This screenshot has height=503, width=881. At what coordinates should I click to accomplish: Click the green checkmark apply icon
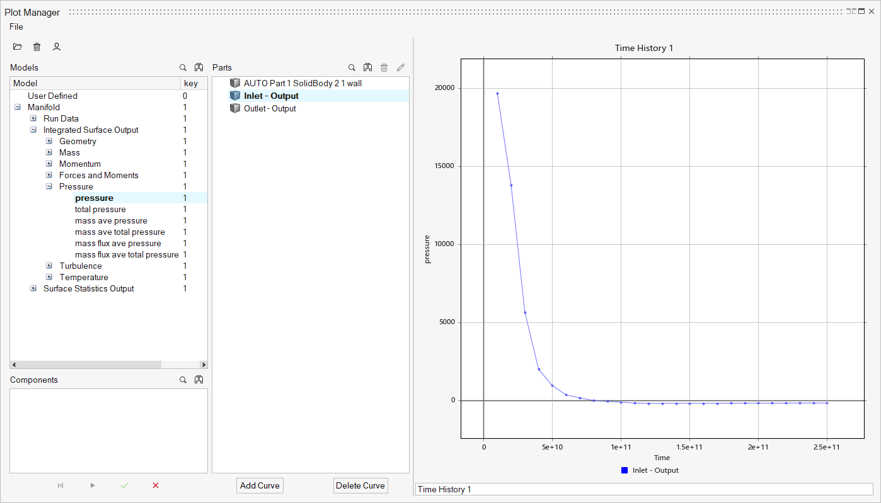pyautogui.click(x=125, y=485)
